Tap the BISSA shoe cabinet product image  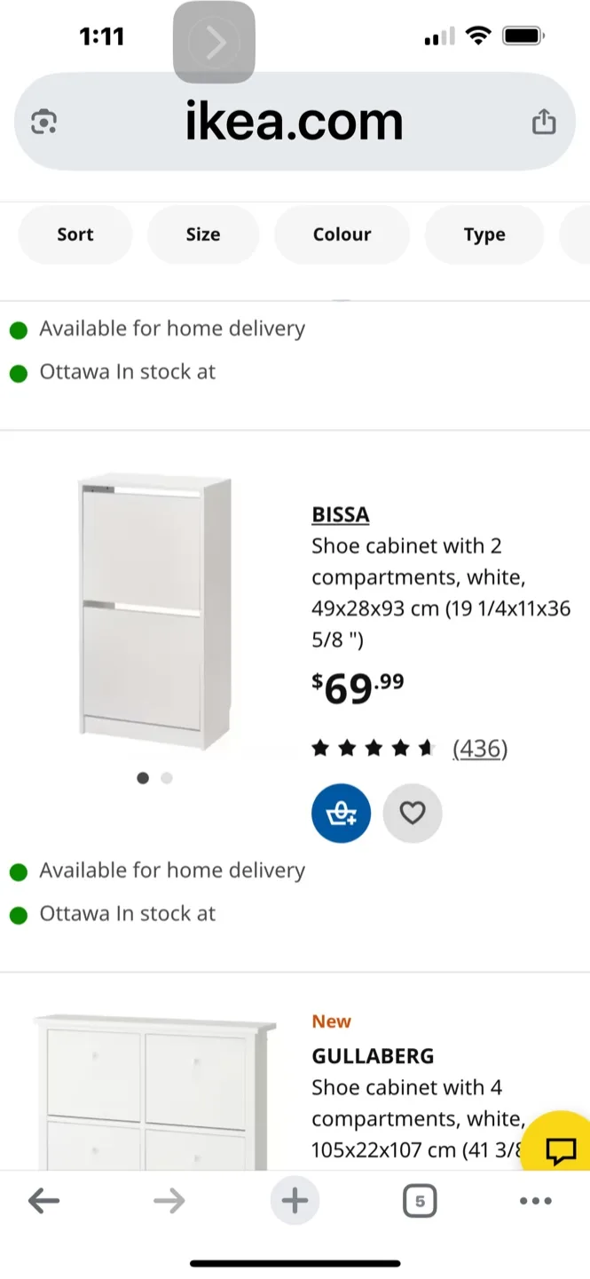click(155, 613)
